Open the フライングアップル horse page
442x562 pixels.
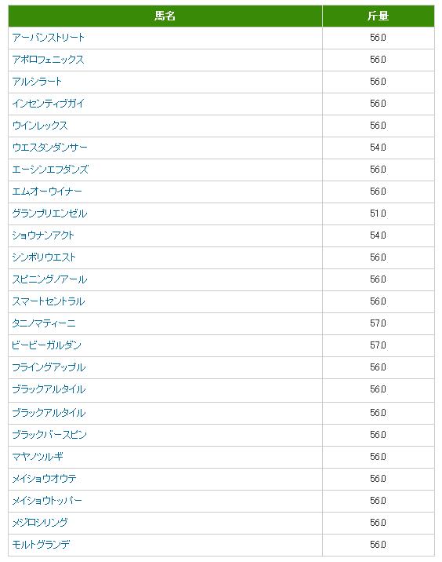coord(49,367)
